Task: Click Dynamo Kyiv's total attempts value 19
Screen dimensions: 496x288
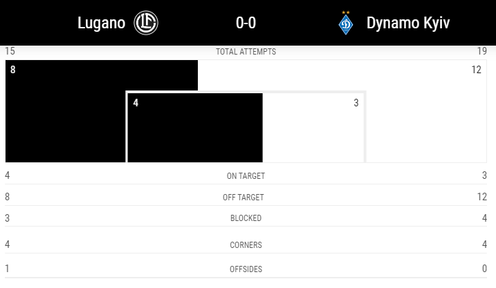Action: coord(482,51)
